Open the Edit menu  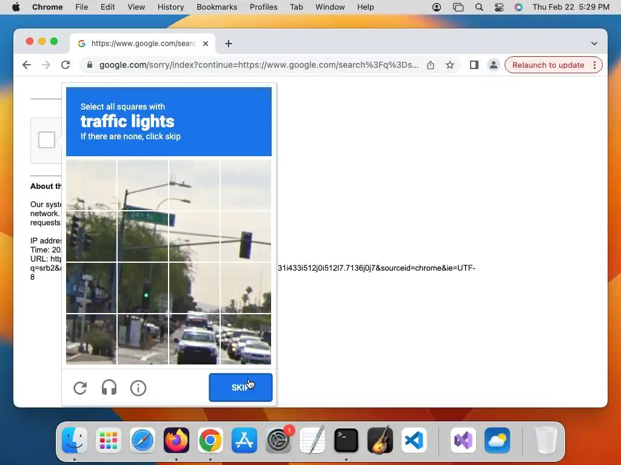point(107,7)
